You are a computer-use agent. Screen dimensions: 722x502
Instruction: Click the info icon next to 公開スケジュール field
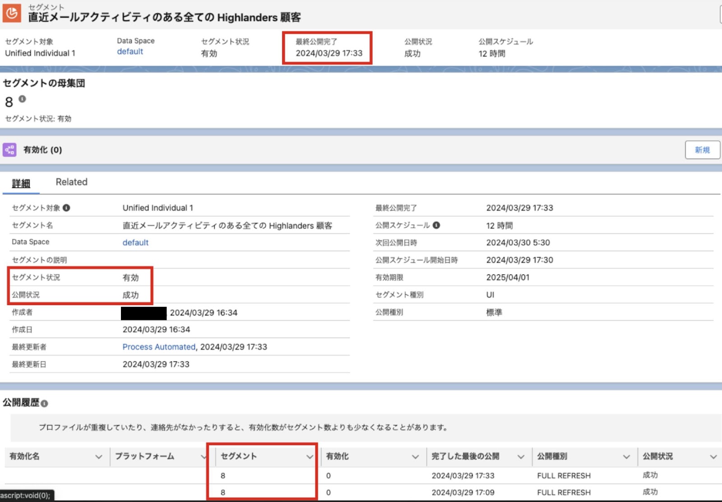point(436,225)
